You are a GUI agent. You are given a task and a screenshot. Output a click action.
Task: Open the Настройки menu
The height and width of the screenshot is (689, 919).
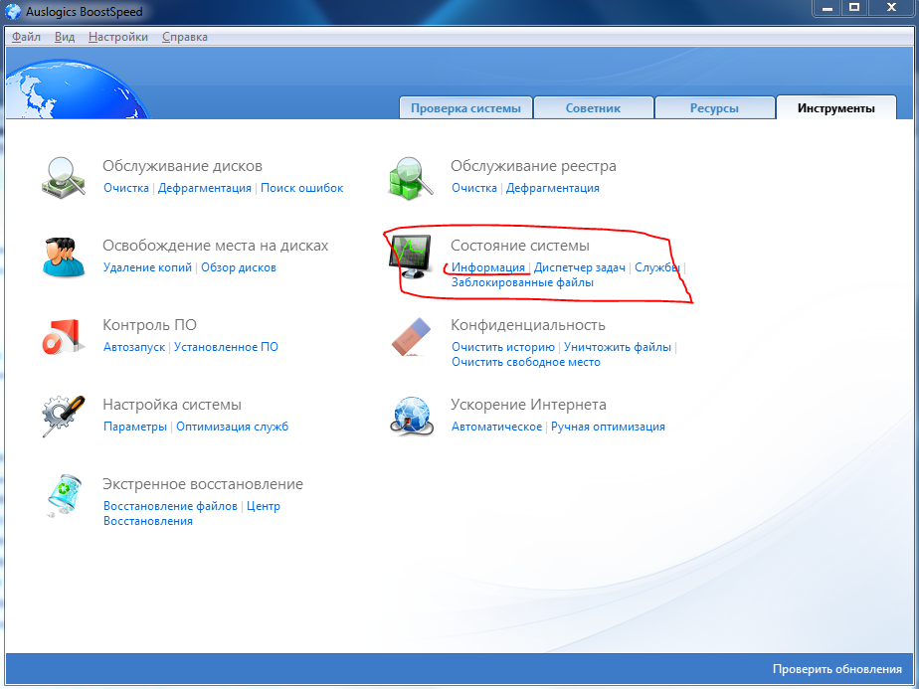[118, 37]
